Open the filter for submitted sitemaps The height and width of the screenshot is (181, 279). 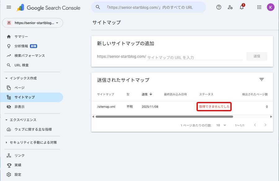tap(262, 80)
